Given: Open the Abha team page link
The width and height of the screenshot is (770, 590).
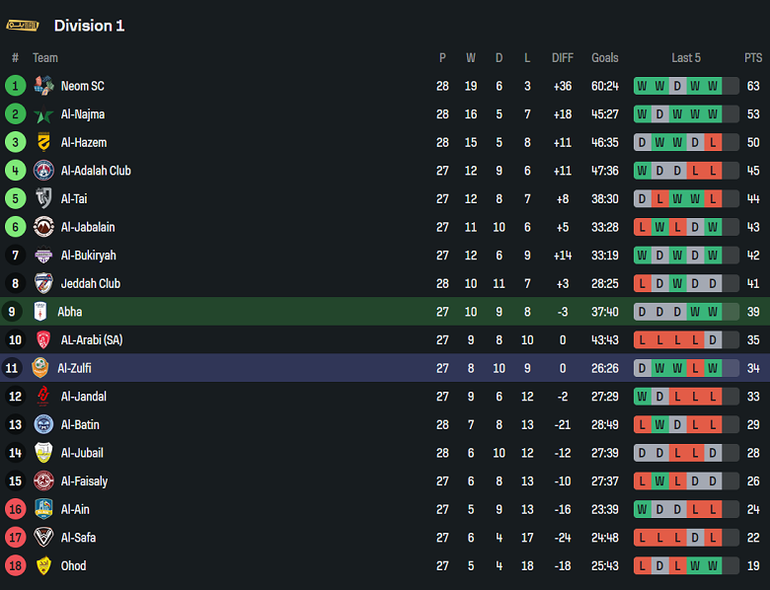Looking at the screenshot, I should tap(69, 312).
